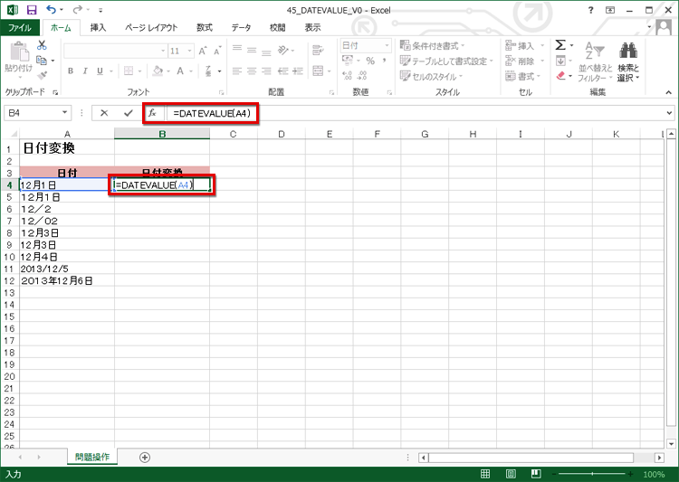The width and height of the screenshot is (679, 482).
Task: Click the orientation text angle icon
Action: [x=283, y=51]
